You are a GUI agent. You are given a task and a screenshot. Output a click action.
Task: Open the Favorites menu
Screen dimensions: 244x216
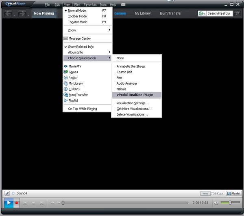tap(90, 4)
